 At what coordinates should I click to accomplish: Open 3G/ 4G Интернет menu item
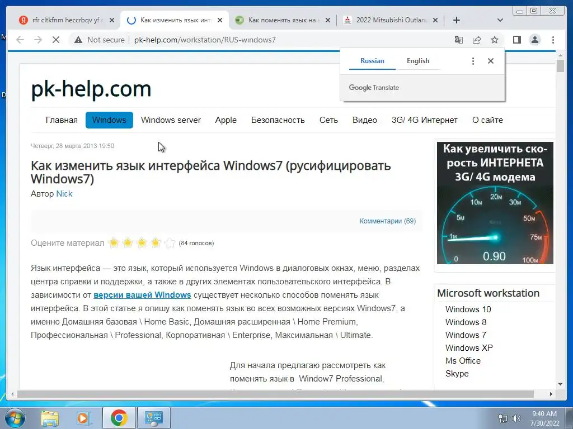425,120
